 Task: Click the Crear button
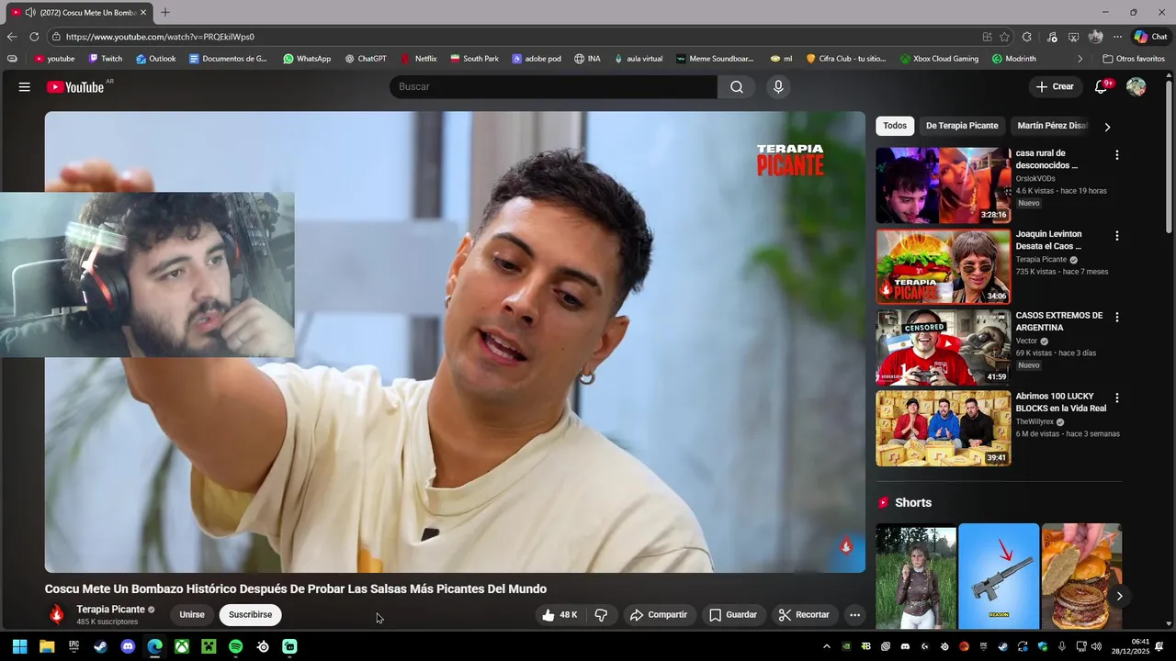pos(1055,87)
